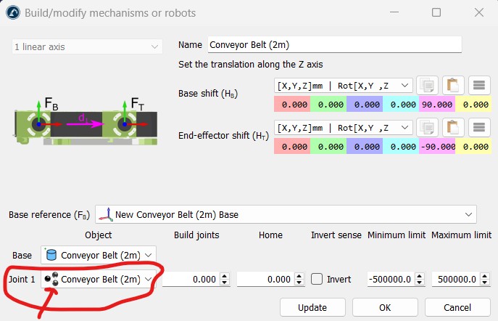
Task: Open the Joint 1 object dropdown
Action: (99, 280)
